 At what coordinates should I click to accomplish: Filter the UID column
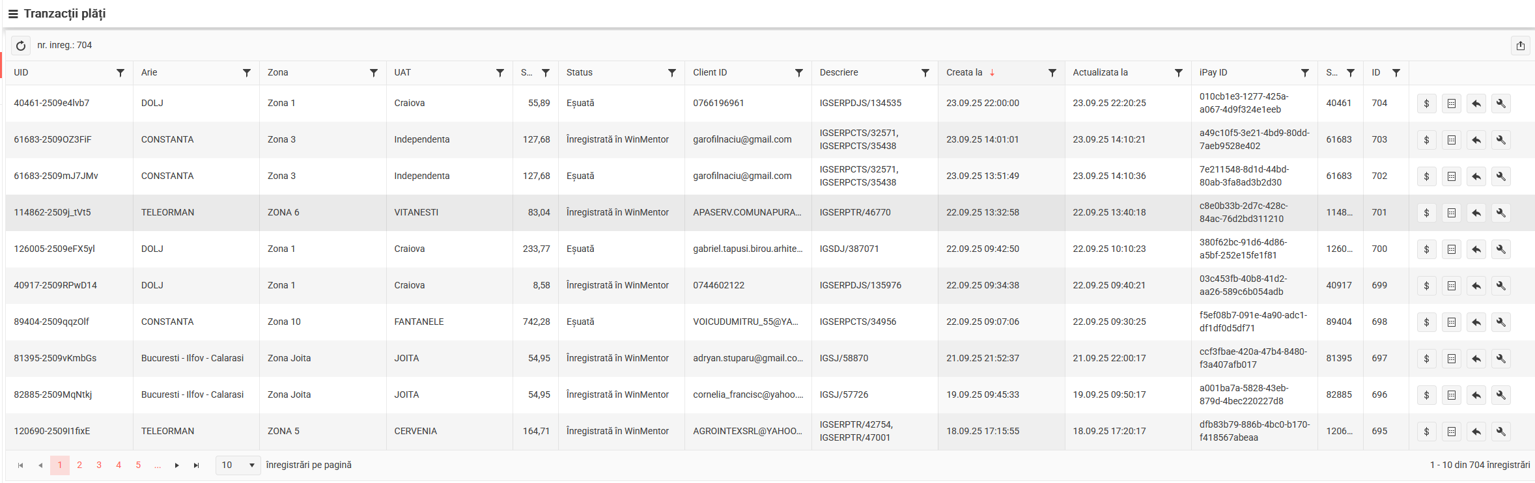click(x=120, y=73)
